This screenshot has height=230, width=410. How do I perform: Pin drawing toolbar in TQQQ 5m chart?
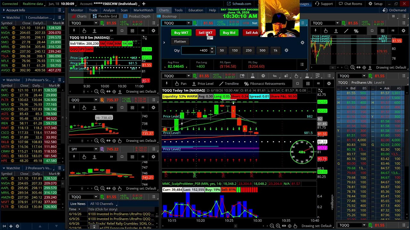click(x=74, y=31)
